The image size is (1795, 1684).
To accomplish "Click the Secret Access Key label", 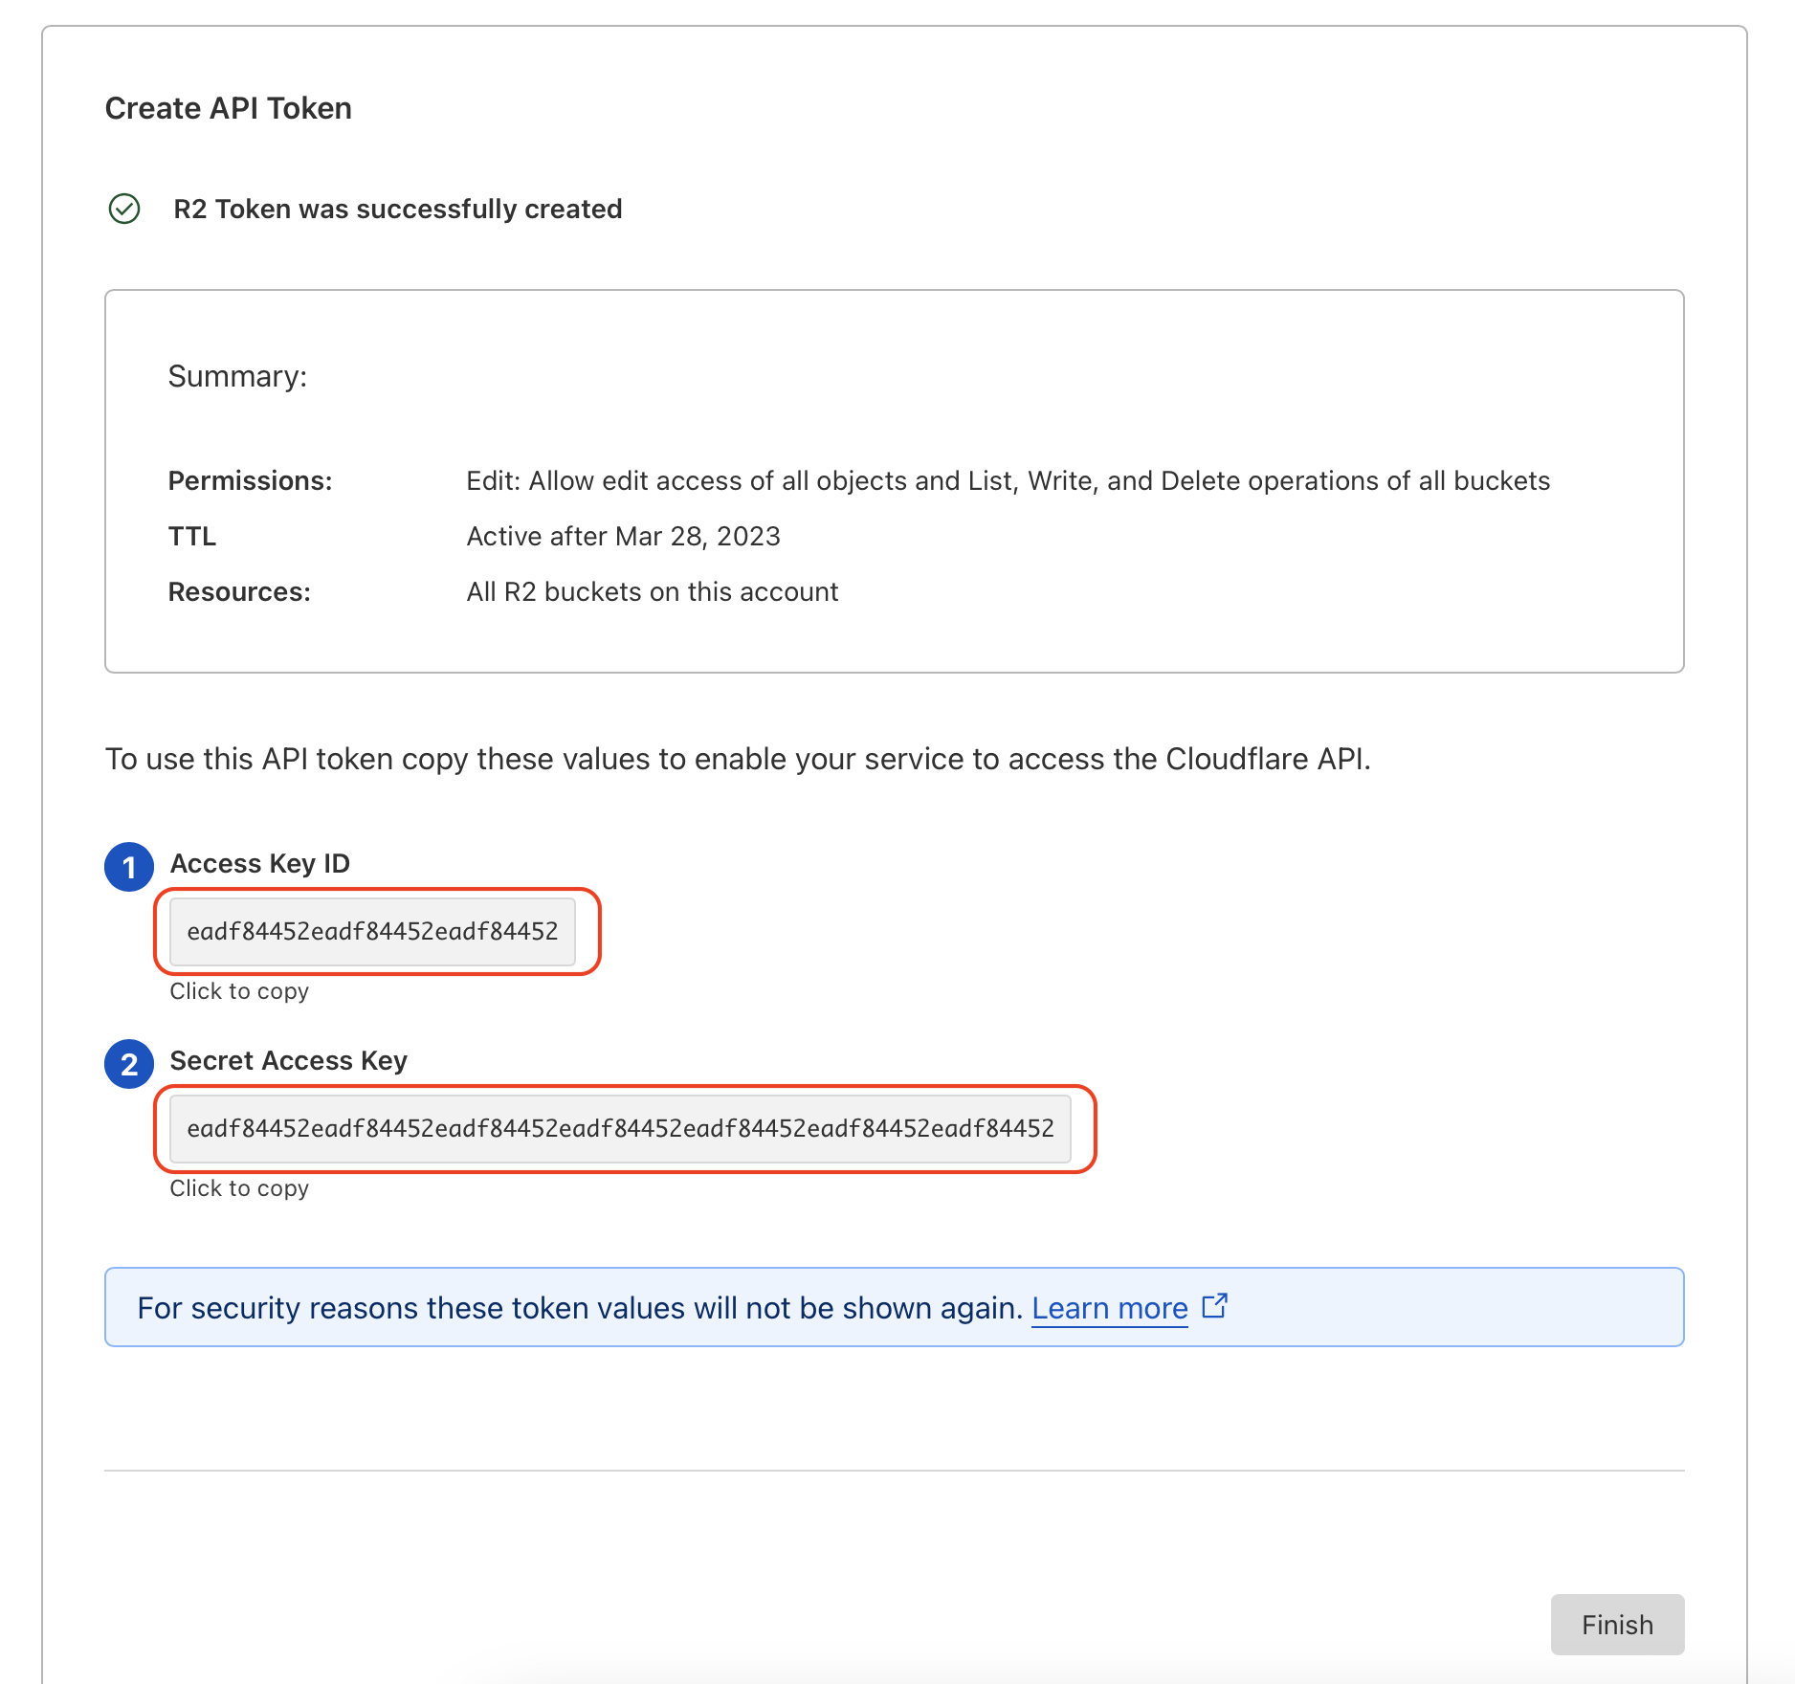I will coord(288,1060).
